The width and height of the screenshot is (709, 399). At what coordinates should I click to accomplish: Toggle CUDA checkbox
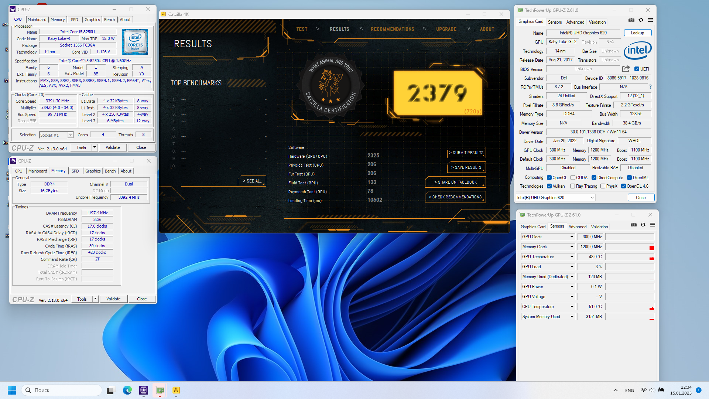(573, 178)
